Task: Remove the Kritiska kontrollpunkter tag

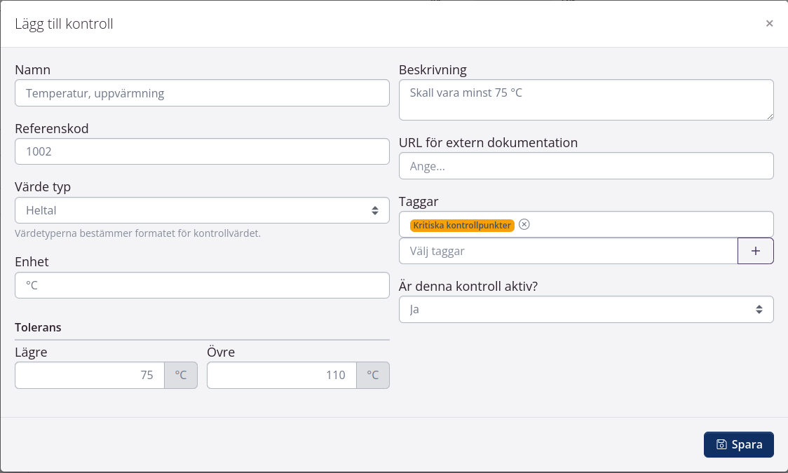Action: coord(524,225)
